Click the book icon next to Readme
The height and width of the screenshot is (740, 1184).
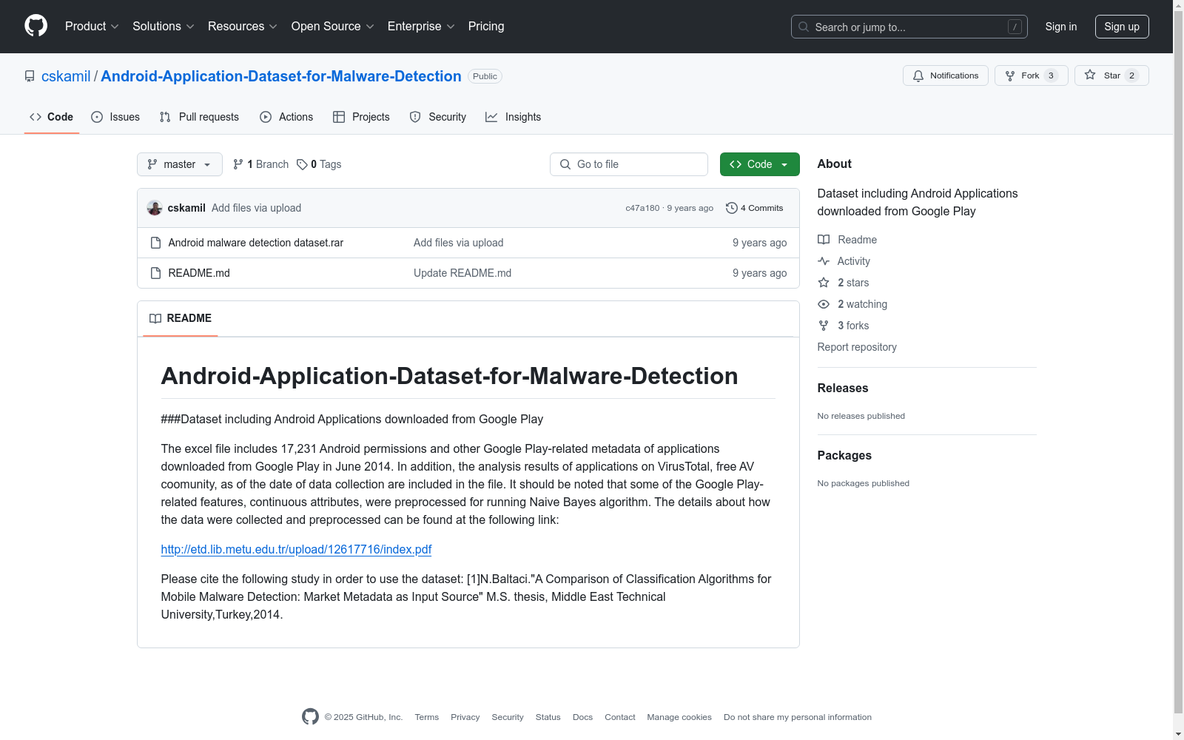824,240
